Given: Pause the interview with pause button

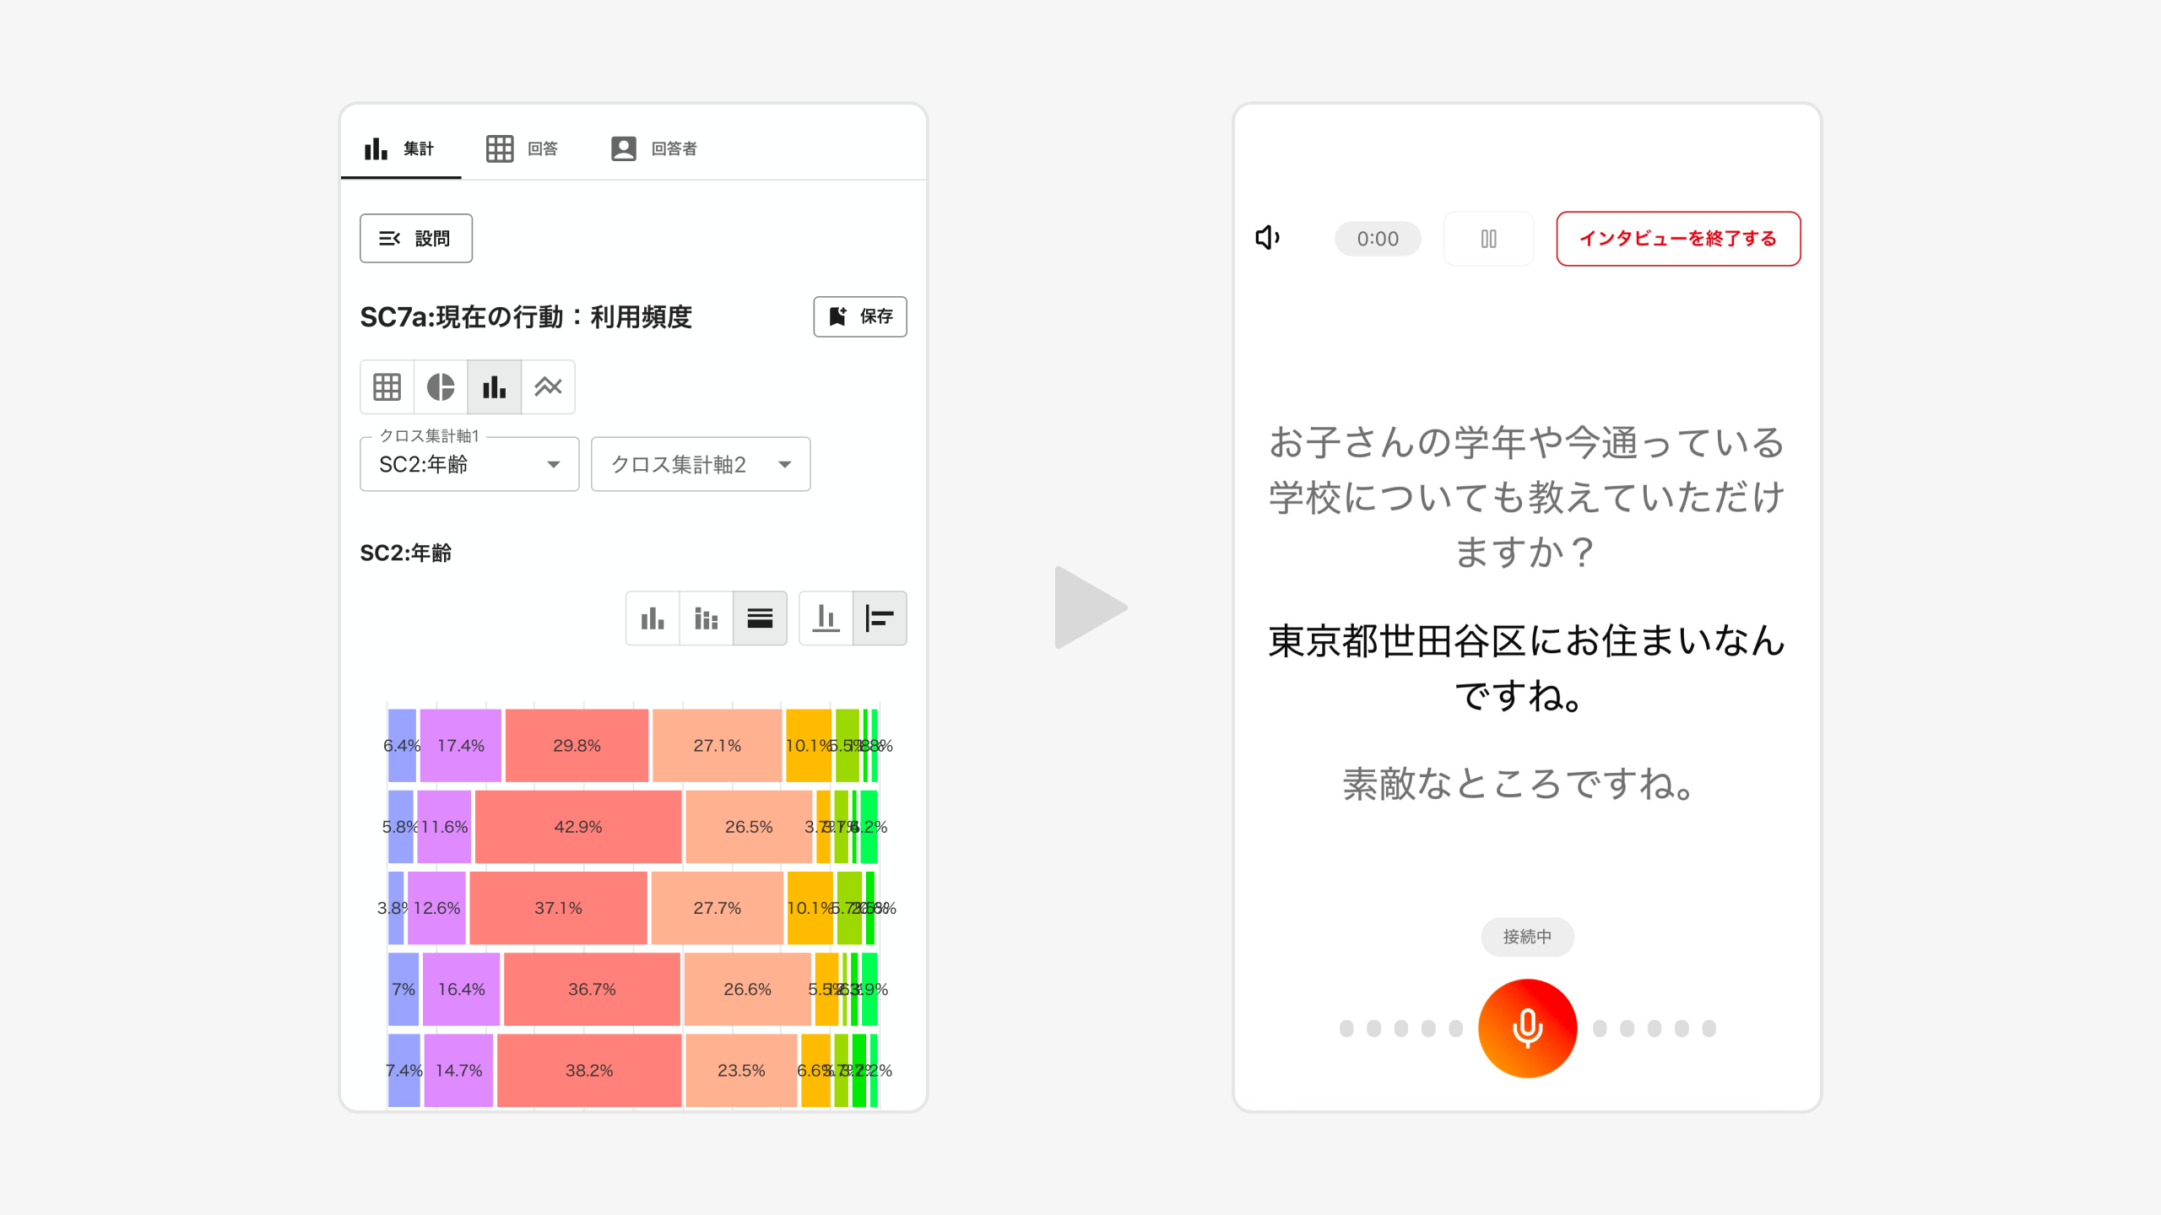Looking at the screenshot, I should click(x=1488, y=239).
